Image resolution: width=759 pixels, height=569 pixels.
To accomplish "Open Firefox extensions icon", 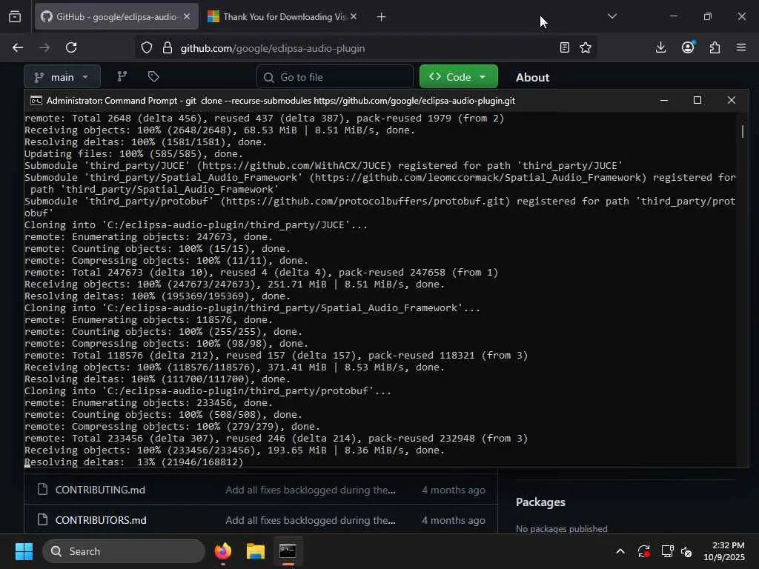I will [715, 47].
